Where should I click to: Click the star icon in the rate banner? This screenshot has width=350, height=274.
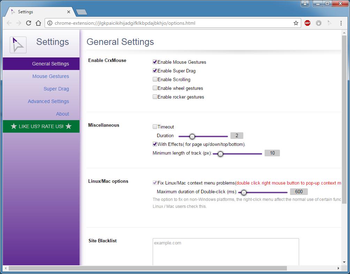pyautogui.click(x=14, y=126)
